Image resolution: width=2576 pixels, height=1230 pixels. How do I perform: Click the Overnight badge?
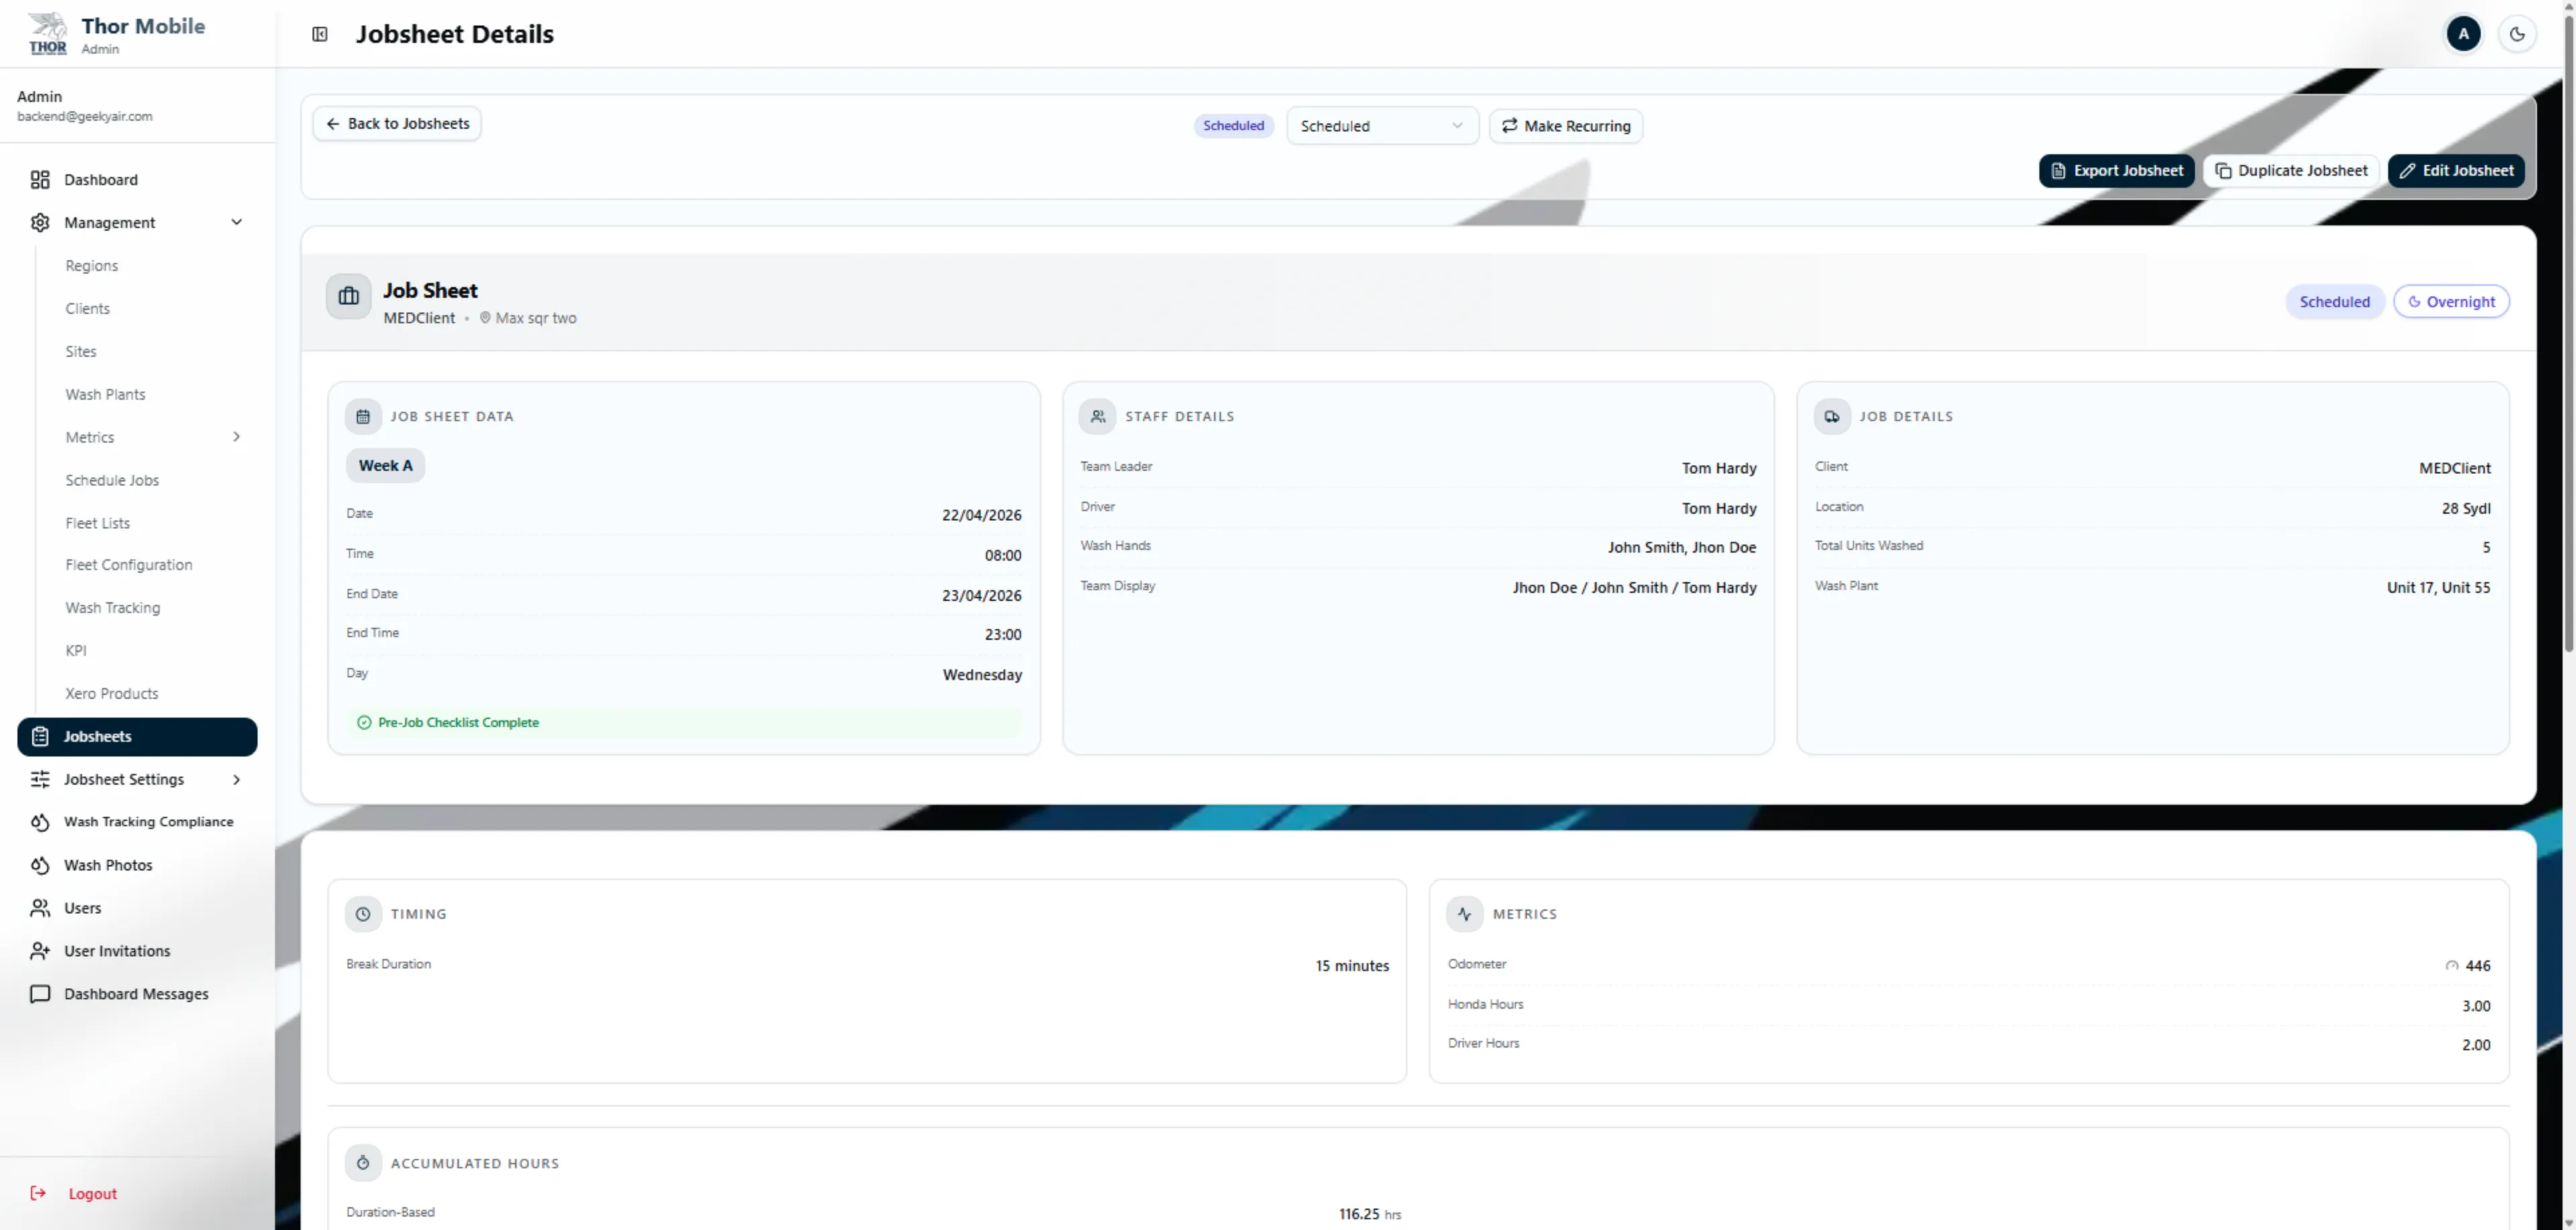pyautogui.click(x=2451, y=302)
